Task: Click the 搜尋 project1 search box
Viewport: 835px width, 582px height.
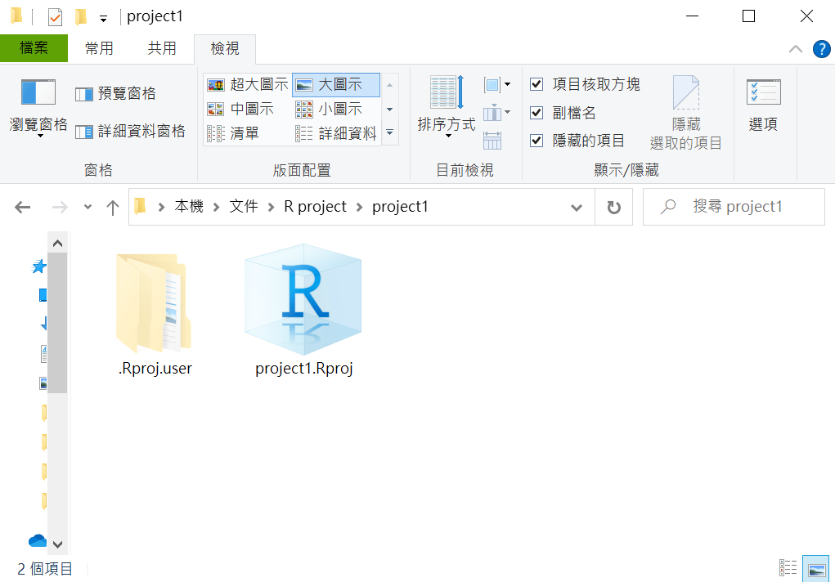Action: tap(736, 207)
